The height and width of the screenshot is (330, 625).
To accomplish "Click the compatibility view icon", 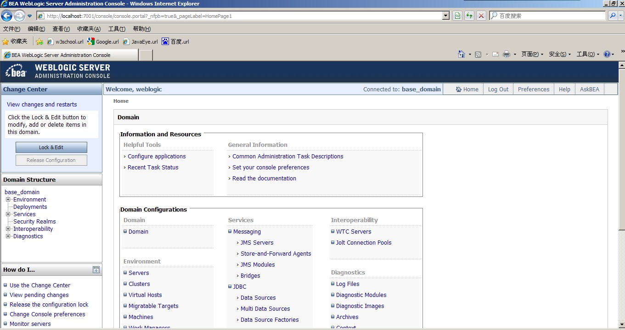I will (457, 16).
